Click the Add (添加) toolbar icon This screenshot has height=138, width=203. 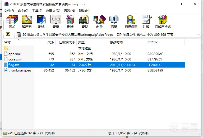point(12,19)
